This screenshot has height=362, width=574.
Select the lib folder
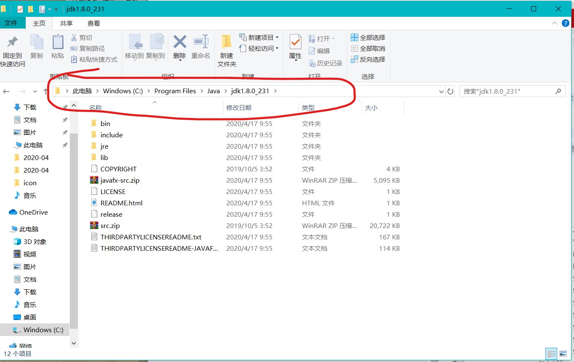pyautogui.click(x=104, y=157)
